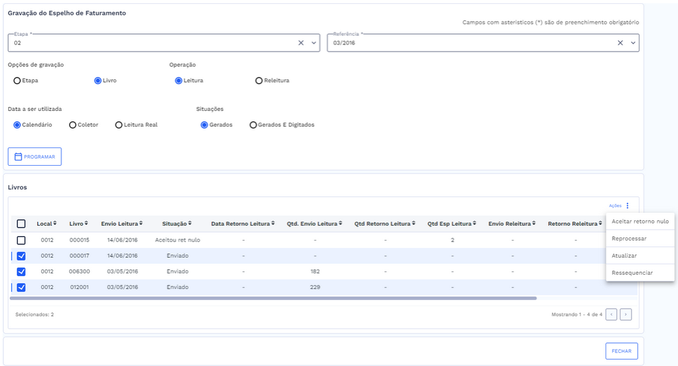Select Aceitar retorno nulo from menu
Image resolution: width=678 pixels, height=366 pixels.
tap(640, 222)
